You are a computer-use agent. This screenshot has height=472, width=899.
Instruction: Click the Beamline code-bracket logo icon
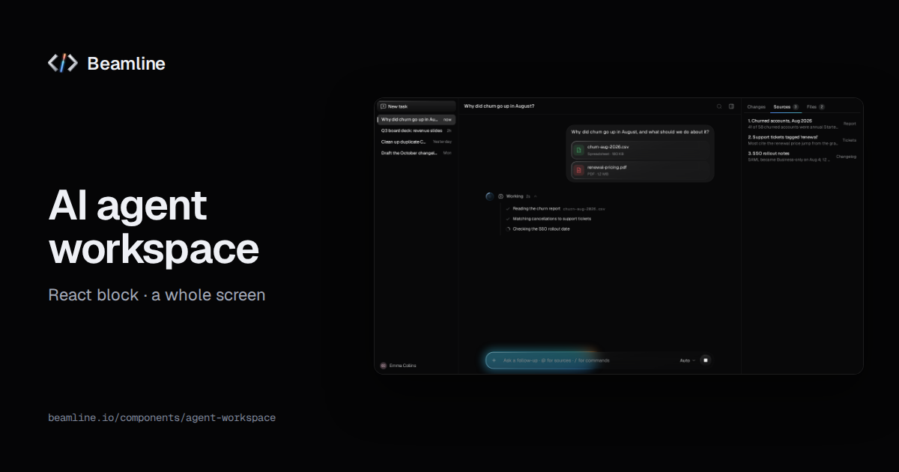(x=62, y=64)
